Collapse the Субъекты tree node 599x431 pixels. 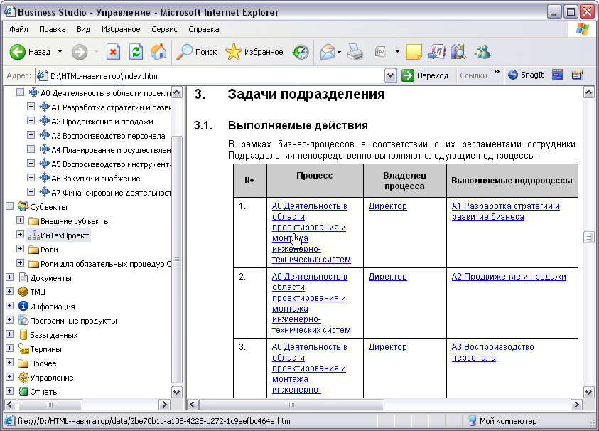pos(9,206)
